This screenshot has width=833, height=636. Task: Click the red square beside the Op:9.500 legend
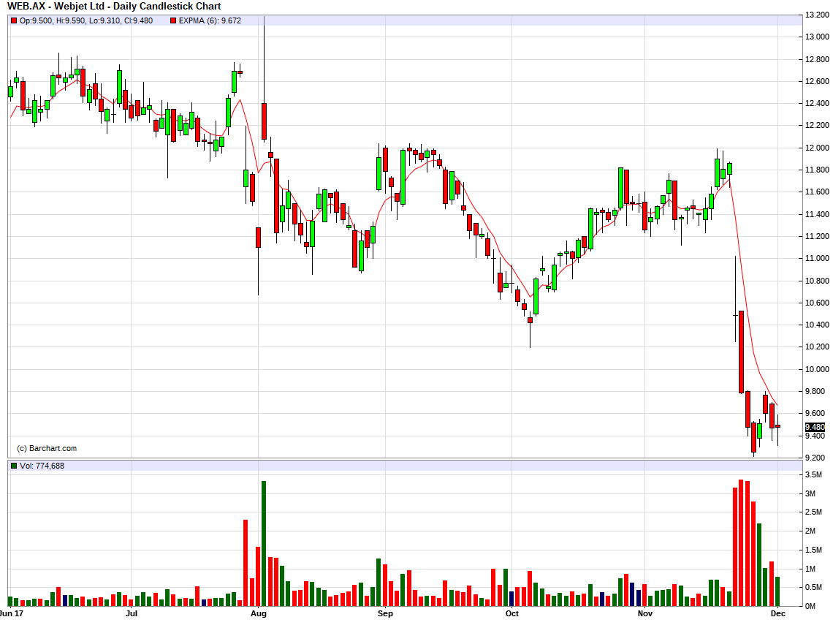[14, 20]
